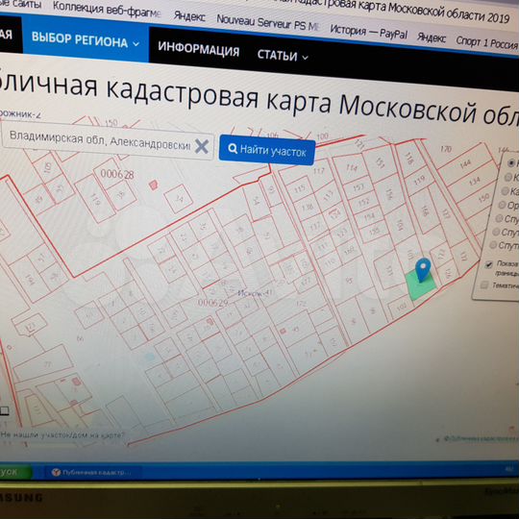Image resolution: width=519 pixels, height=519 pixels.
Task: Click cadastral block label 000628
Action: coord(117,174)
